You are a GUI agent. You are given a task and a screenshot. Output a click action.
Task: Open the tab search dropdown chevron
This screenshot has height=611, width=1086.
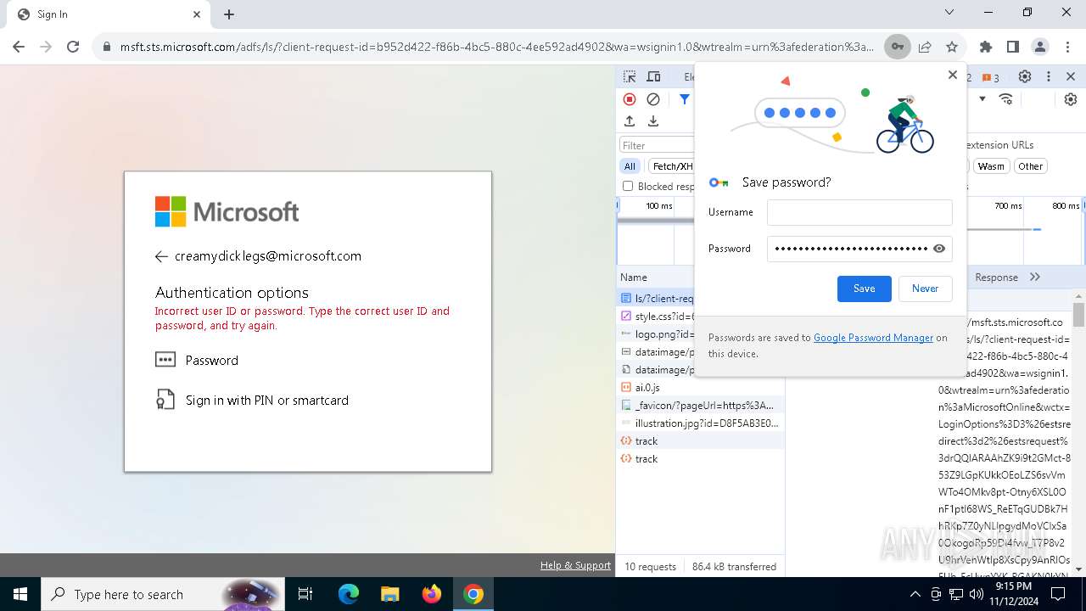point(949,13)
